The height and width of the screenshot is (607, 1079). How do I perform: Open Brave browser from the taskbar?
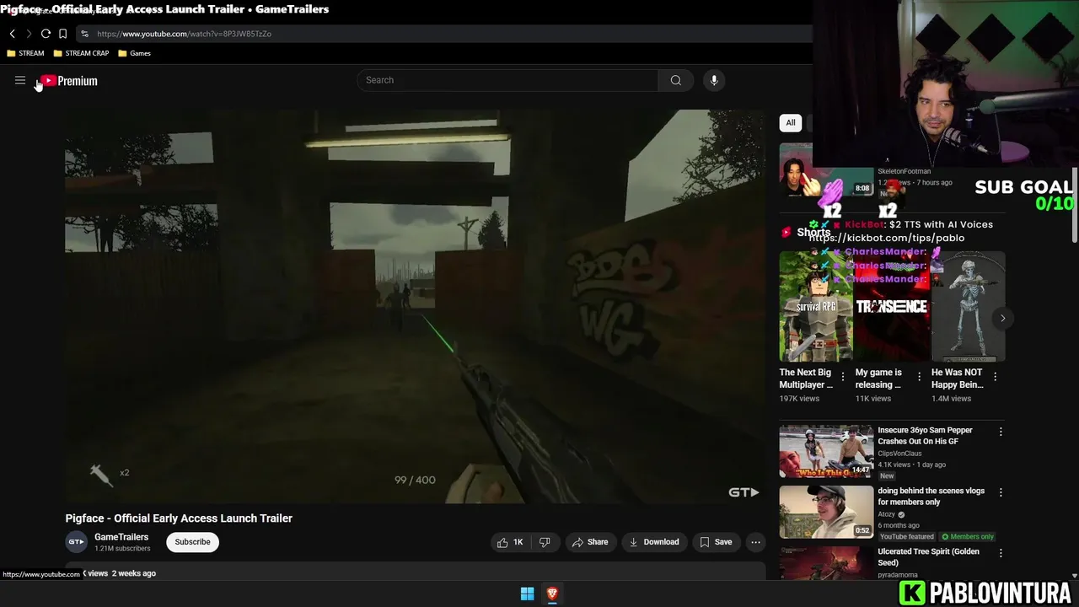pos(552,594)
